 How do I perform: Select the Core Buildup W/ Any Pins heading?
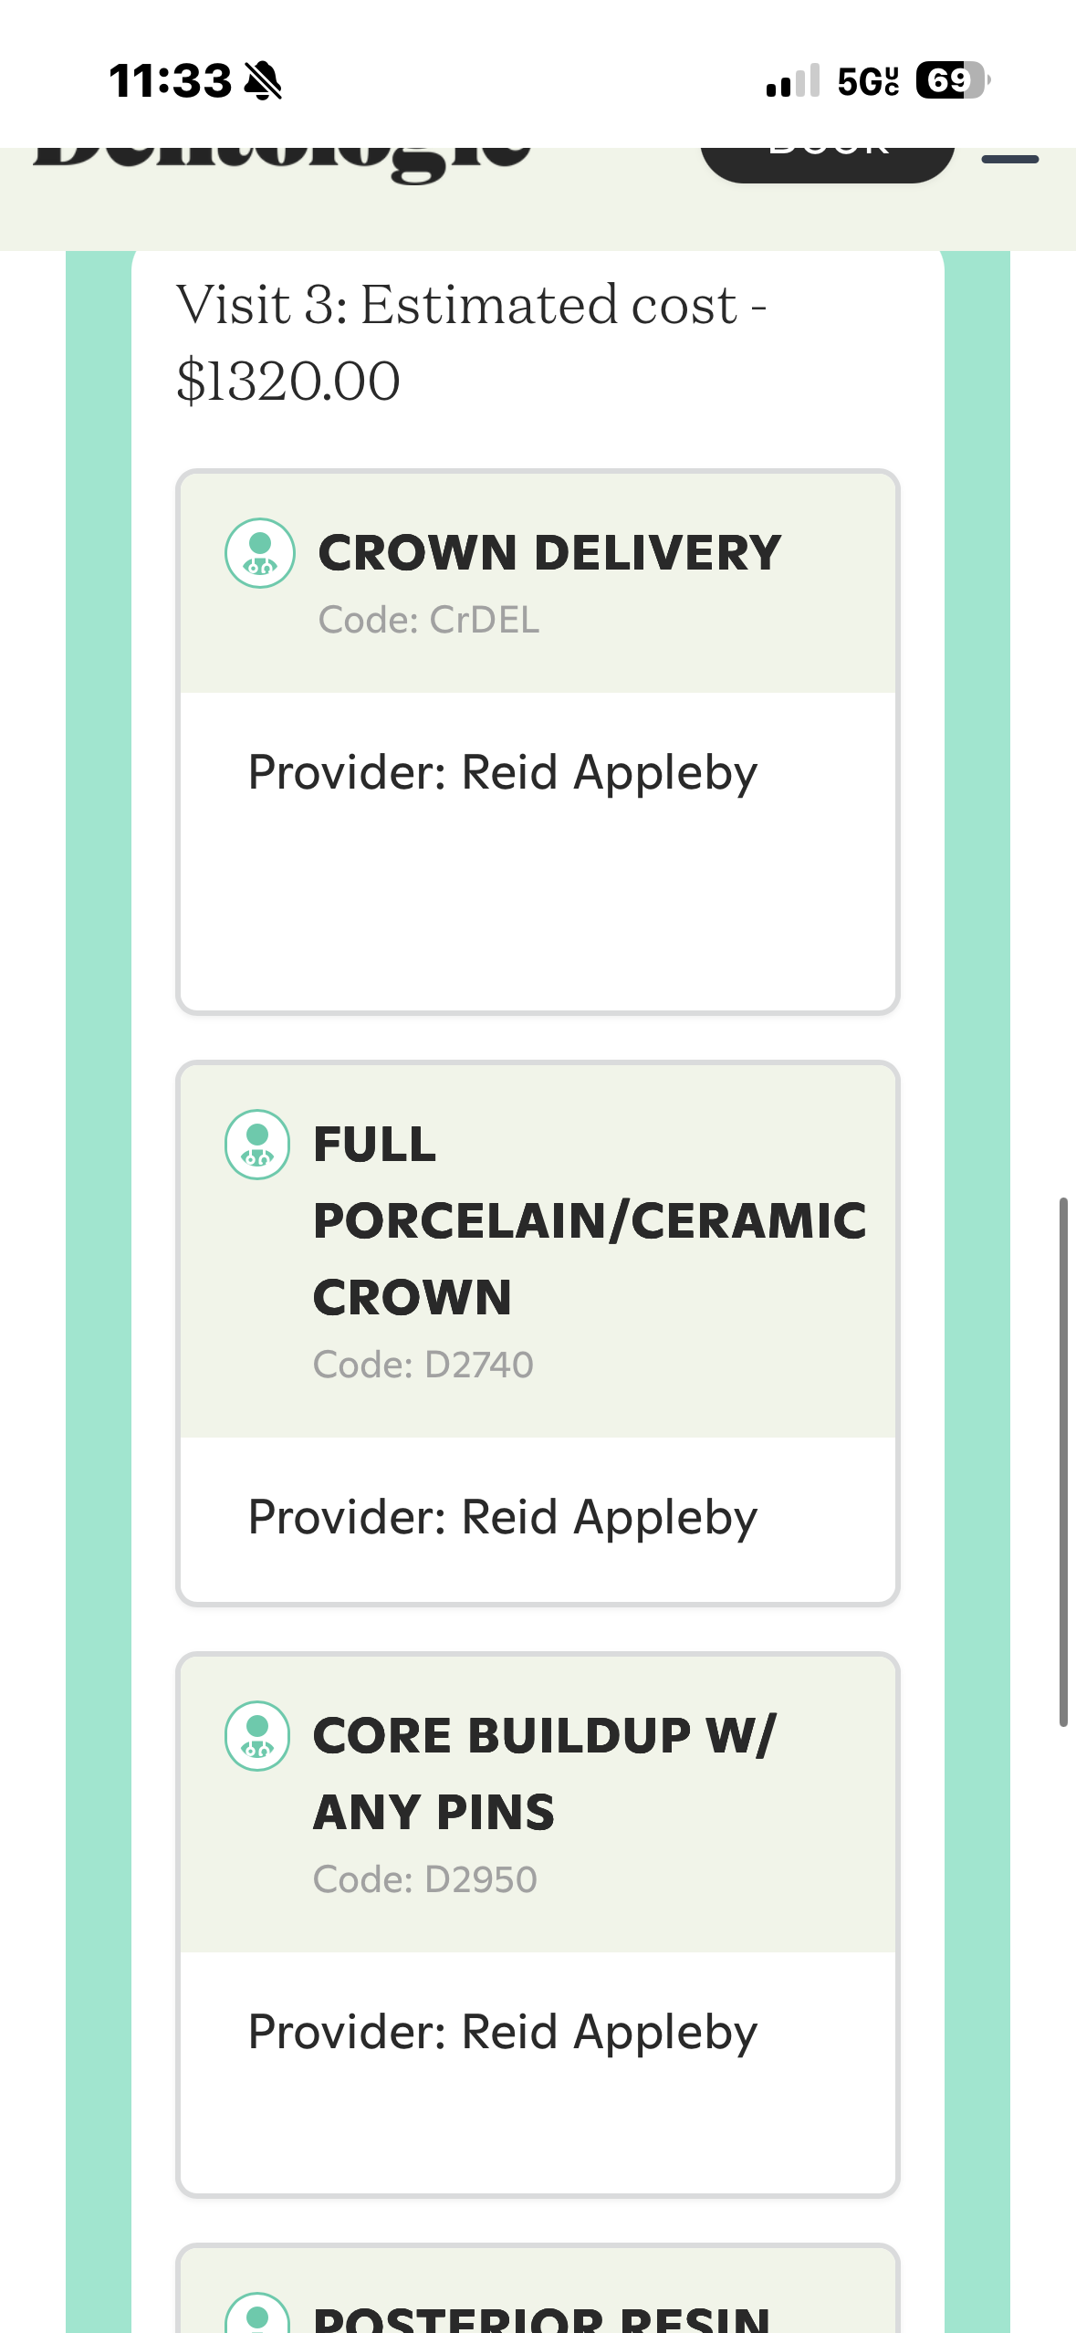click(544, 1773)
